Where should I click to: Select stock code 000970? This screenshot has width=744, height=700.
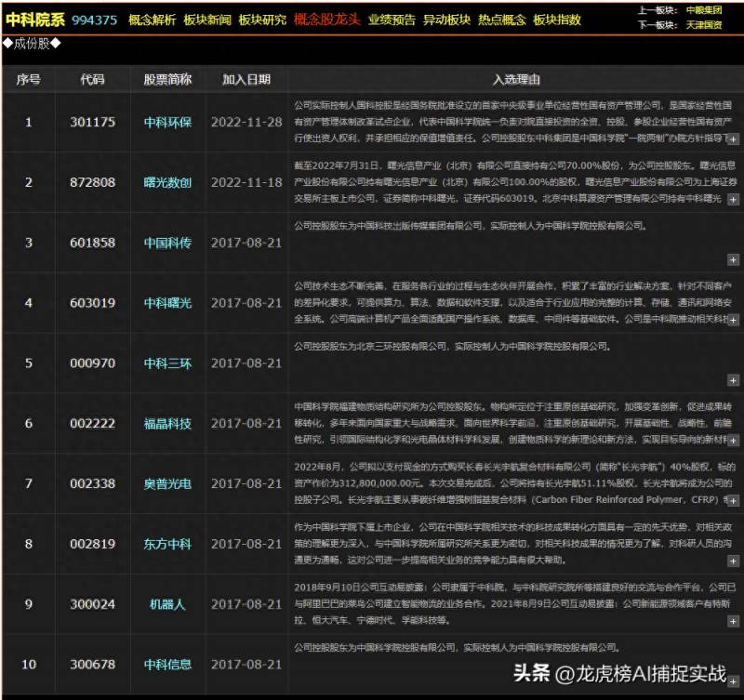(92, 363)
